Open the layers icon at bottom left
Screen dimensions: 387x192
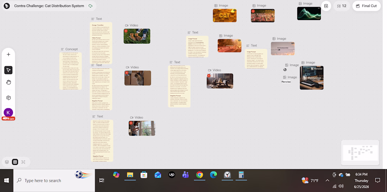coord(7,162)
